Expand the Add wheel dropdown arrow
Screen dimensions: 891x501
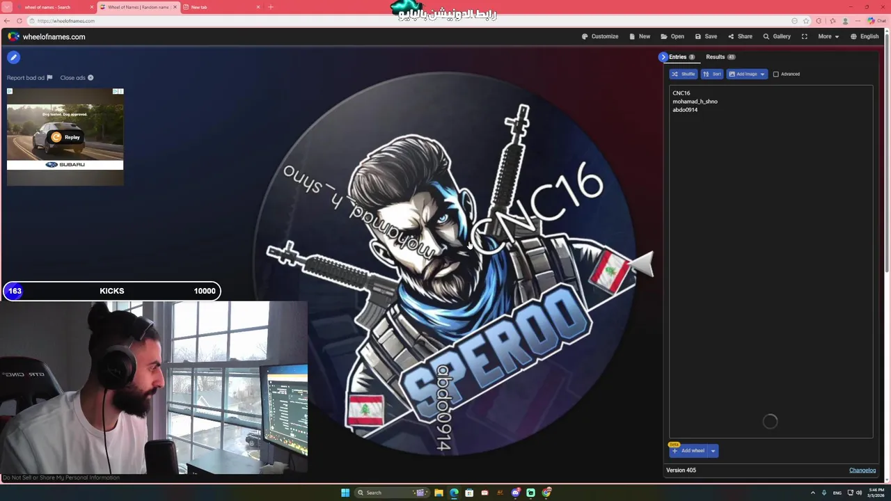click(713, 451)
